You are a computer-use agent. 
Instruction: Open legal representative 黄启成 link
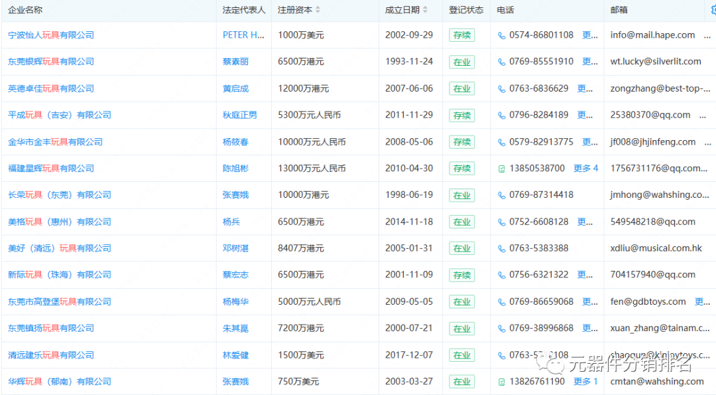pos(235,89)
